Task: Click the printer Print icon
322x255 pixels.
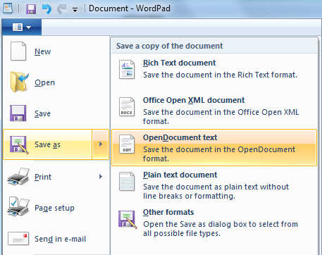Action: (18, 177)
